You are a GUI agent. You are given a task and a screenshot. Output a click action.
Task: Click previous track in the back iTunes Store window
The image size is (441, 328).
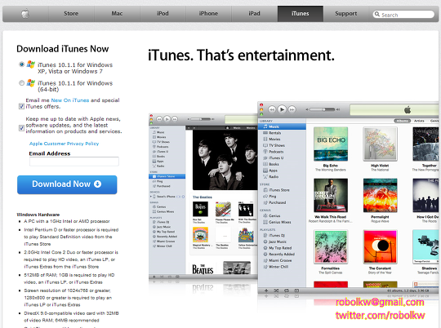(159, 119)
